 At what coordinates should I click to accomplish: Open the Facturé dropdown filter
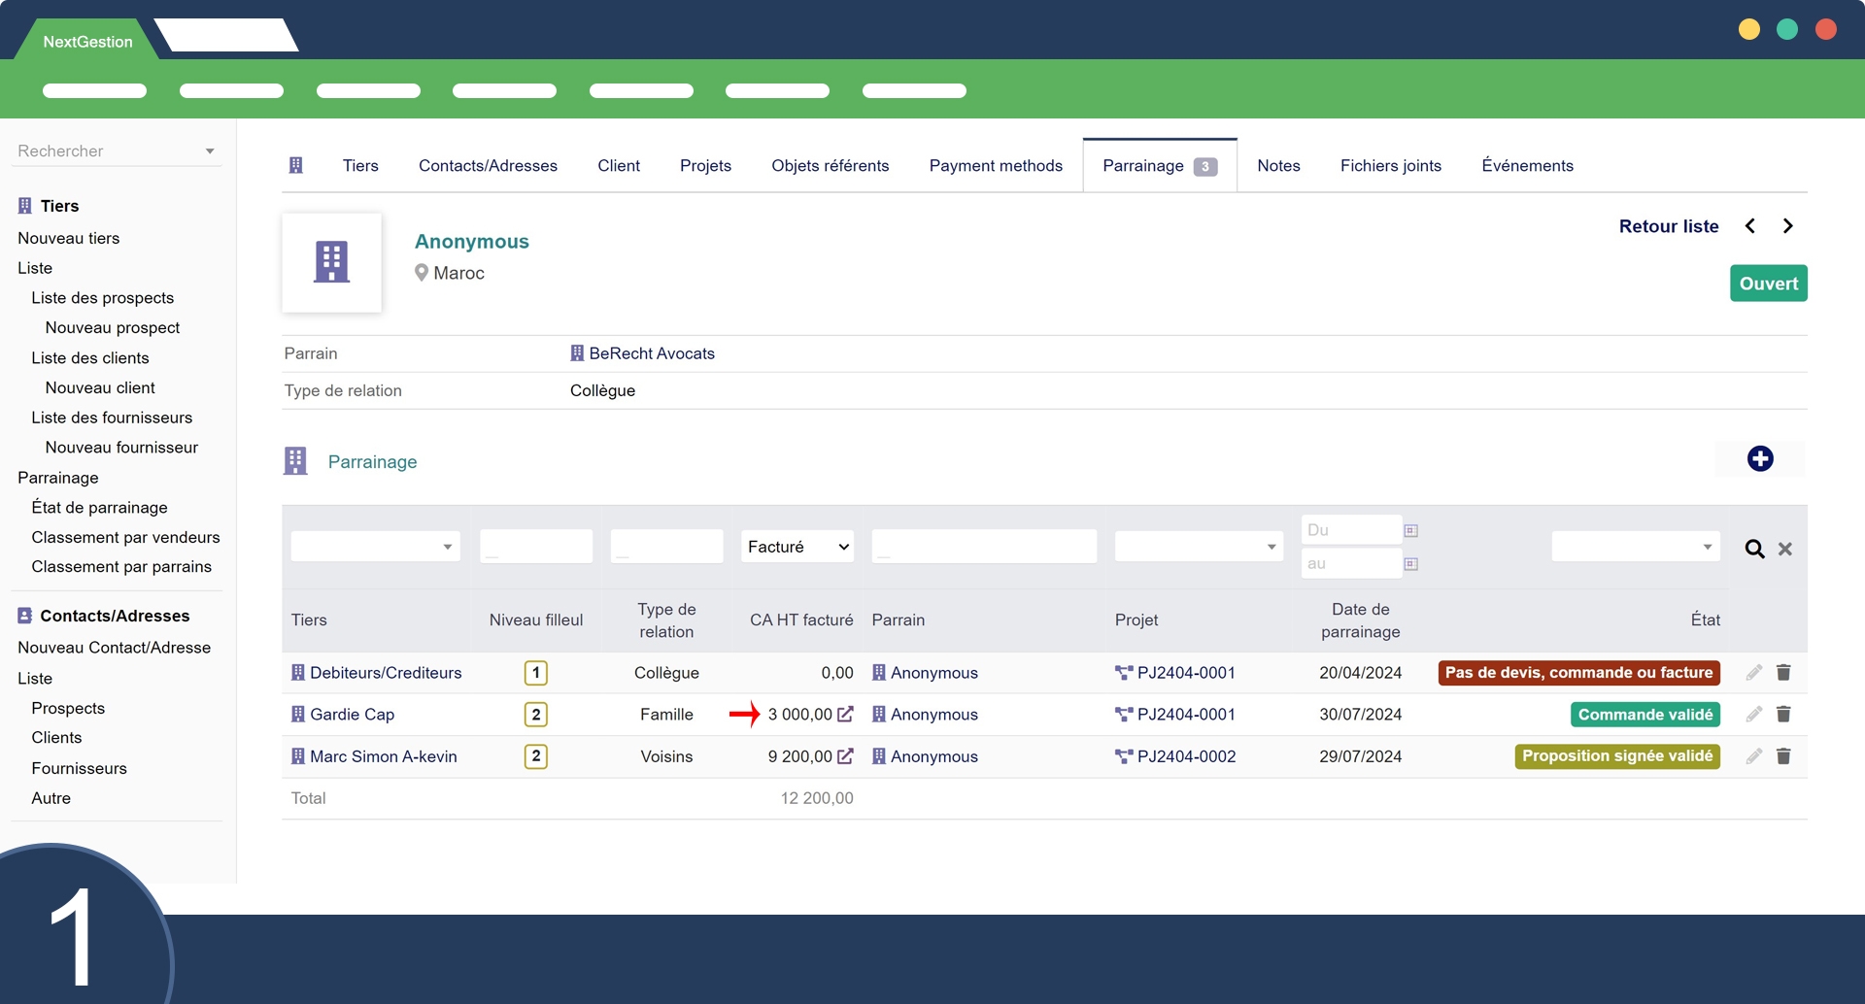797,547
